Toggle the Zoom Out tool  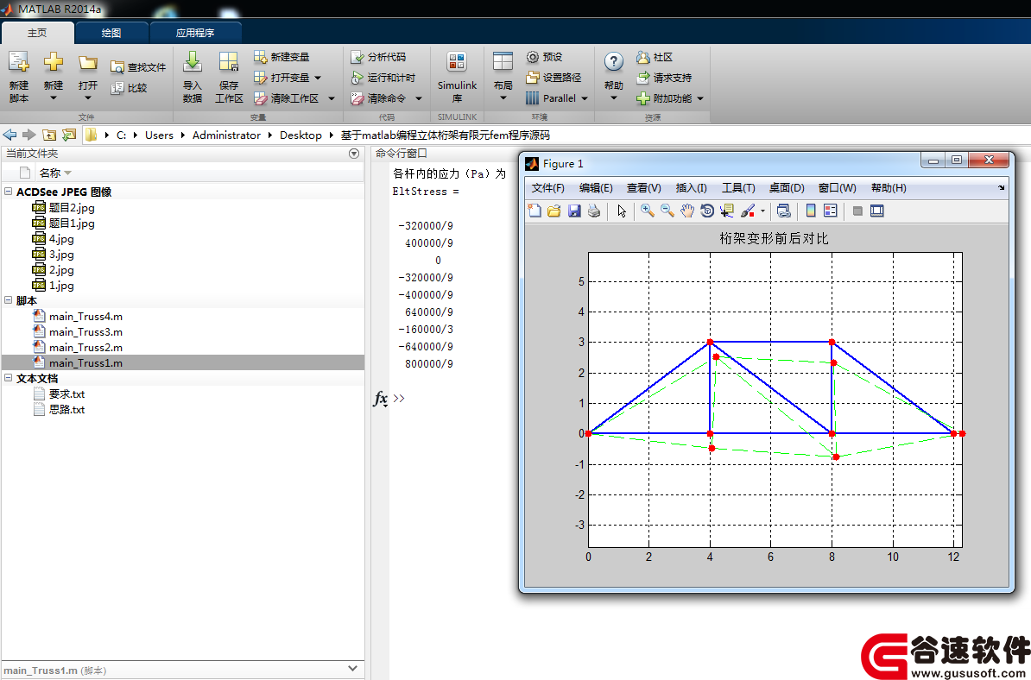coord(667,211)
